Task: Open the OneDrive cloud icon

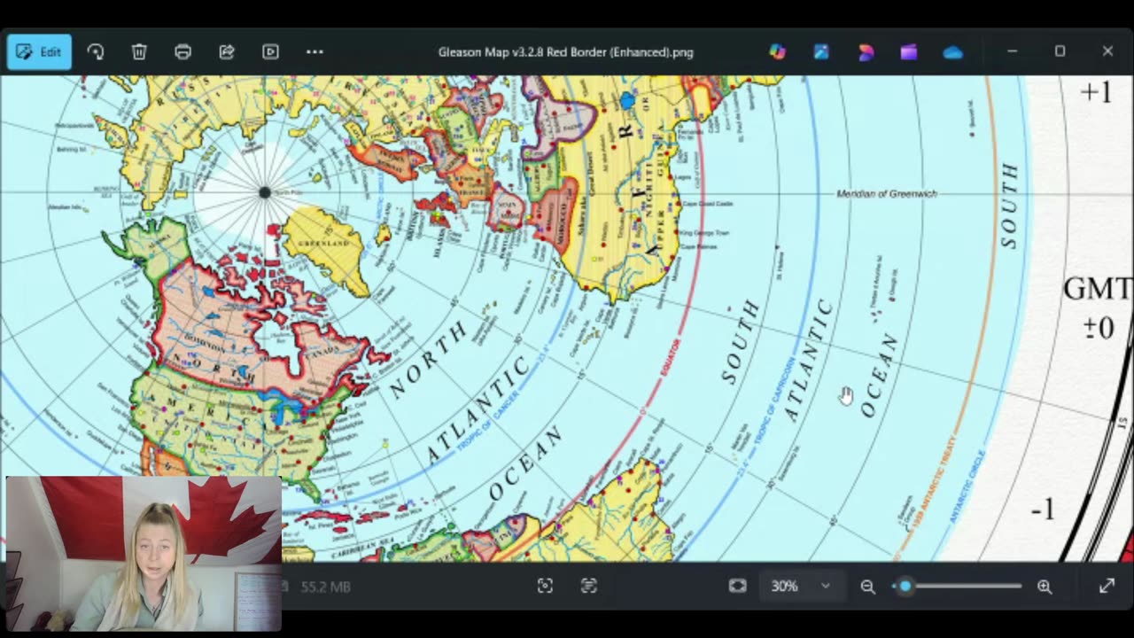Action: tap(953, 51)
